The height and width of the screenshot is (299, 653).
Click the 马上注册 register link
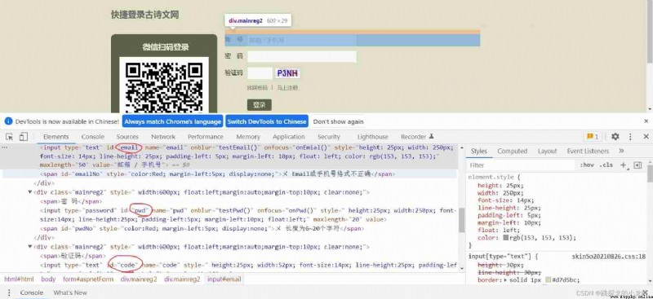point(288,88)
